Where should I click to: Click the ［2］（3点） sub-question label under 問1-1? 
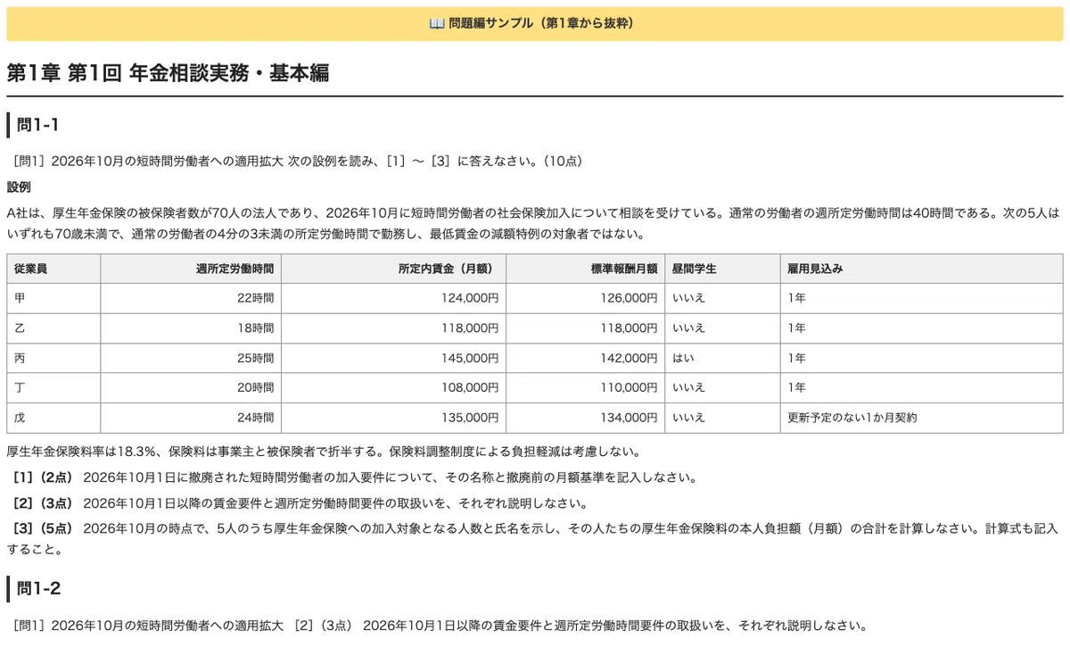44,503
